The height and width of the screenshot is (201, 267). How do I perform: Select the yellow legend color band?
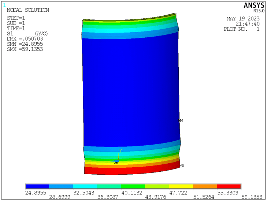pos(181,187)
